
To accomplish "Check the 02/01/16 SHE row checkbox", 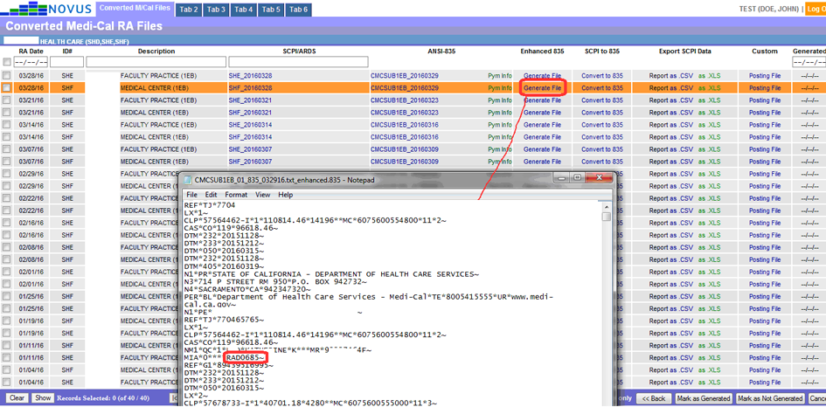I will (6, 272).
